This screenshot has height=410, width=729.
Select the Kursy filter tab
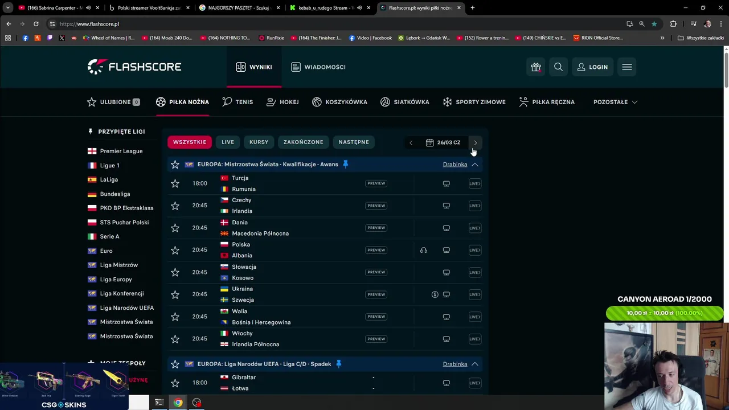259,142
